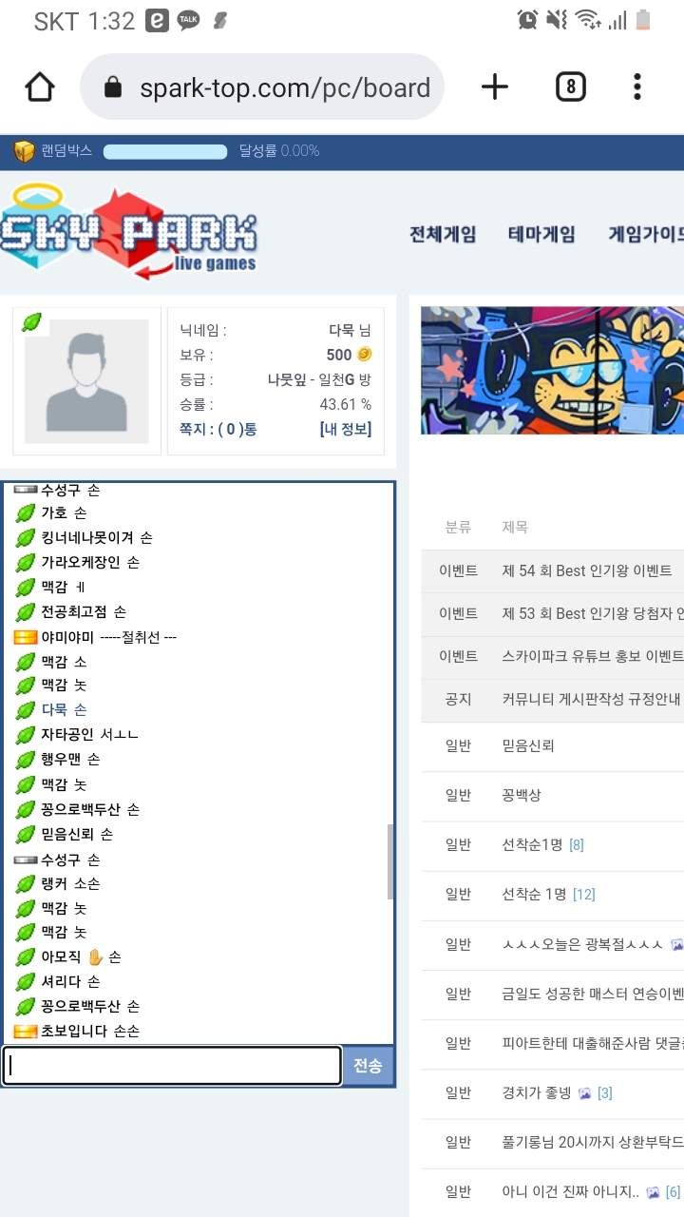Click the gold coin icon beside 500
This screenshot has height=1217, width=684.
pos(364,355)
